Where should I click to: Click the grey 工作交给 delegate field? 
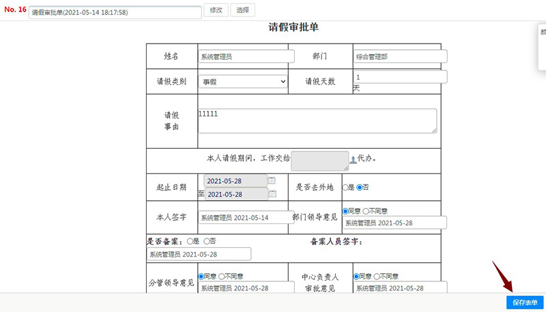click(319, 161)
